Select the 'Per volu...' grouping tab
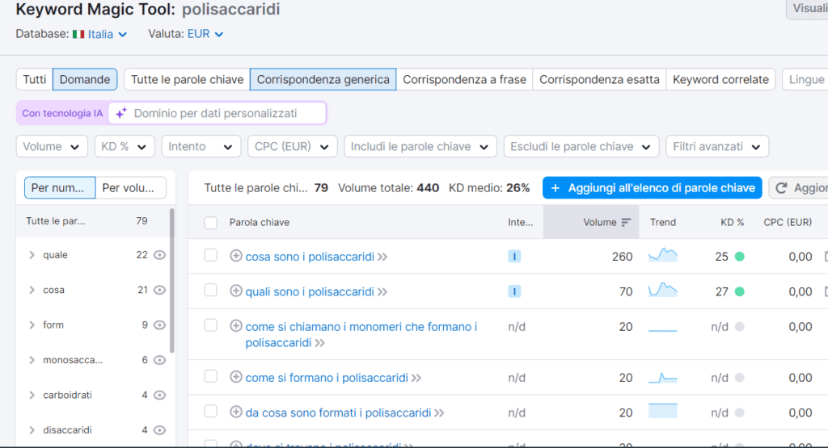The image size is (828, 448). (130, 187)
